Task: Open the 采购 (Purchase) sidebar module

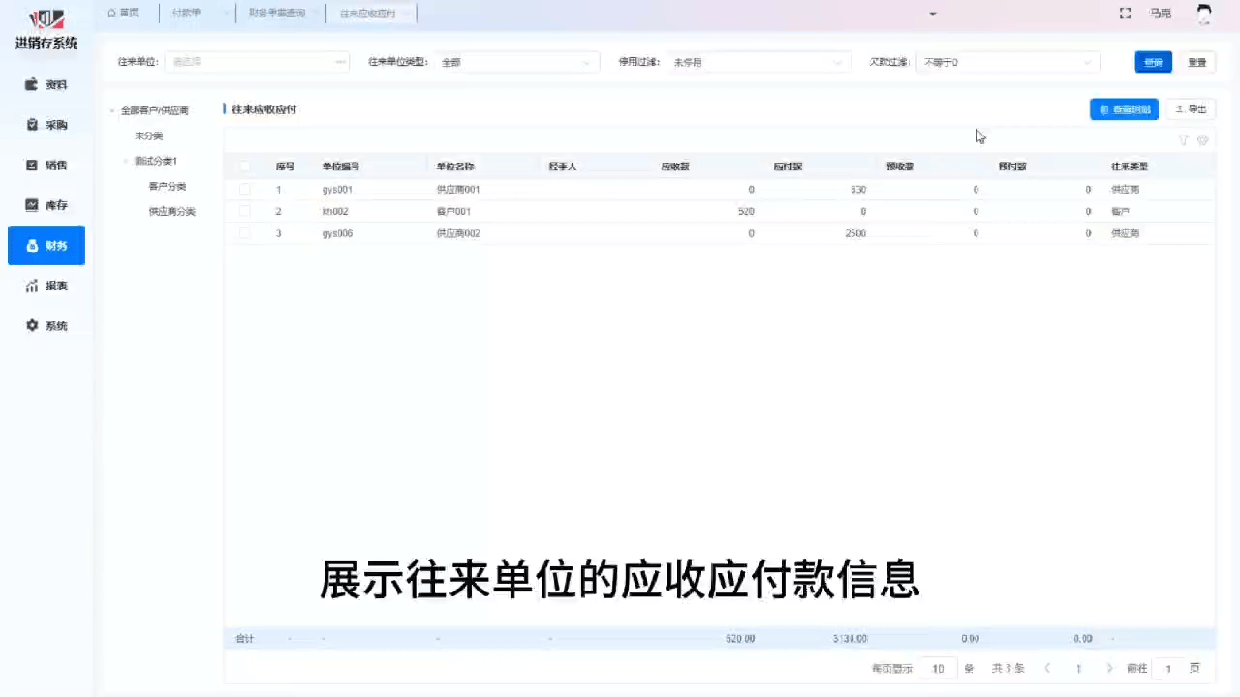Action: [46, 125]
